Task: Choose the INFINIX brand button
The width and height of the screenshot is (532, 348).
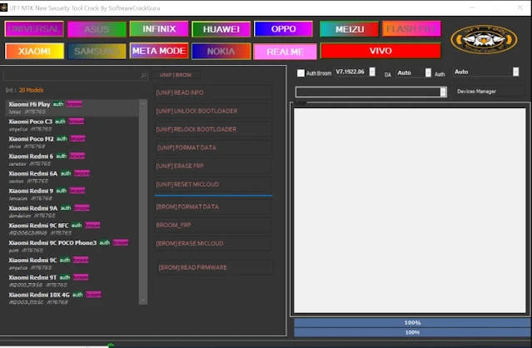Action: coord(159,29)
